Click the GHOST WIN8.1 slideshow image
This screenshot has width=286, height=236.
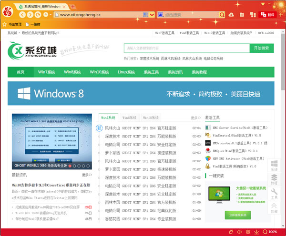[x=52, y=141]
